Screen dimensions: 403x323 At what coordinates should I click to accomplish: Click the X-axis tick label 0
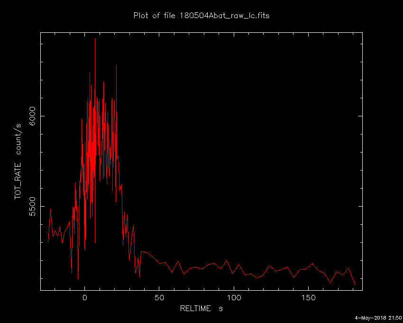pyautogui.click(x=84, y=298)
